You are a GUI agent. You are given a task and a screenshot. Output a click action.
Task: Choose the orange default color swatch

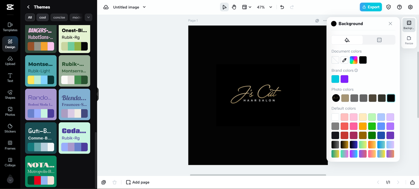[363, 126]
